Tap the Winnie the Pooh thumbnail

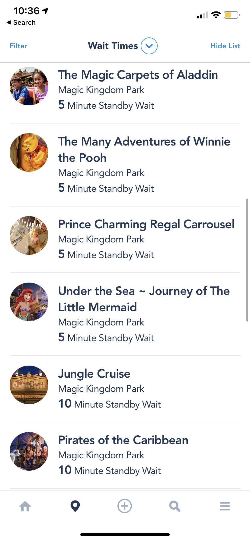[29, 152]
